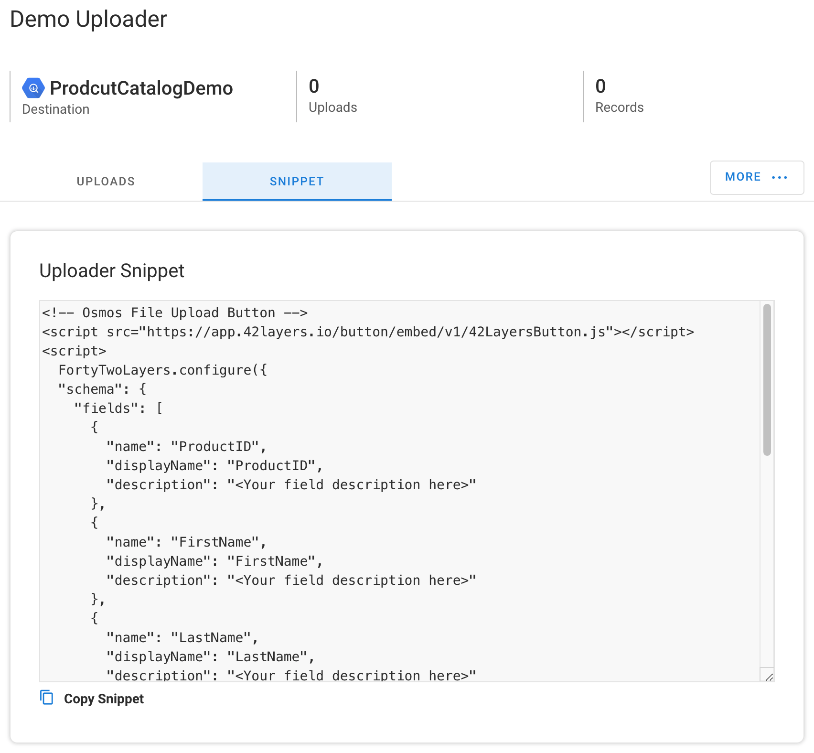Click the Records count showing 0
The height and width of the screenshot is (753, 814).
[x=600, y=86]
